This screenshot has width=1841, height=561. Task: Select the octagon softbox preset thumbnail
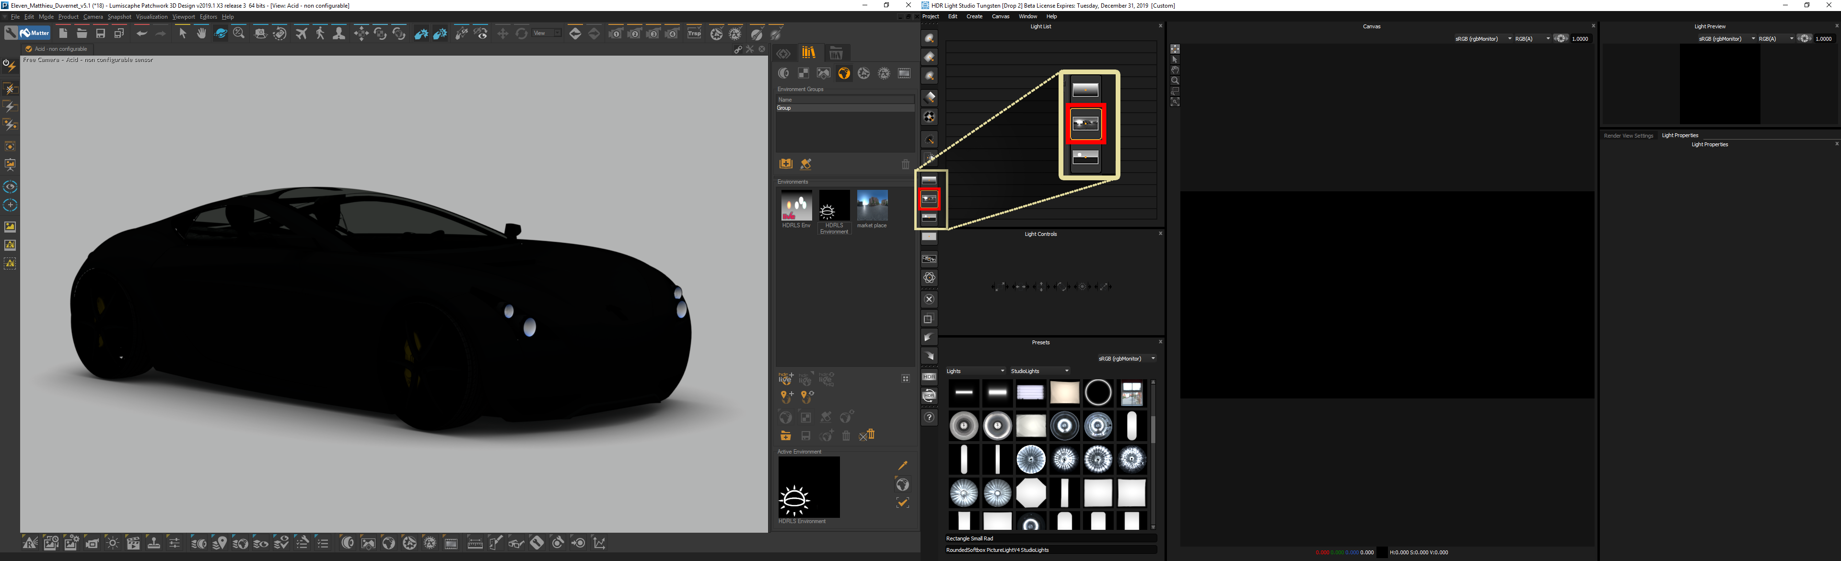click(1031, 493)
